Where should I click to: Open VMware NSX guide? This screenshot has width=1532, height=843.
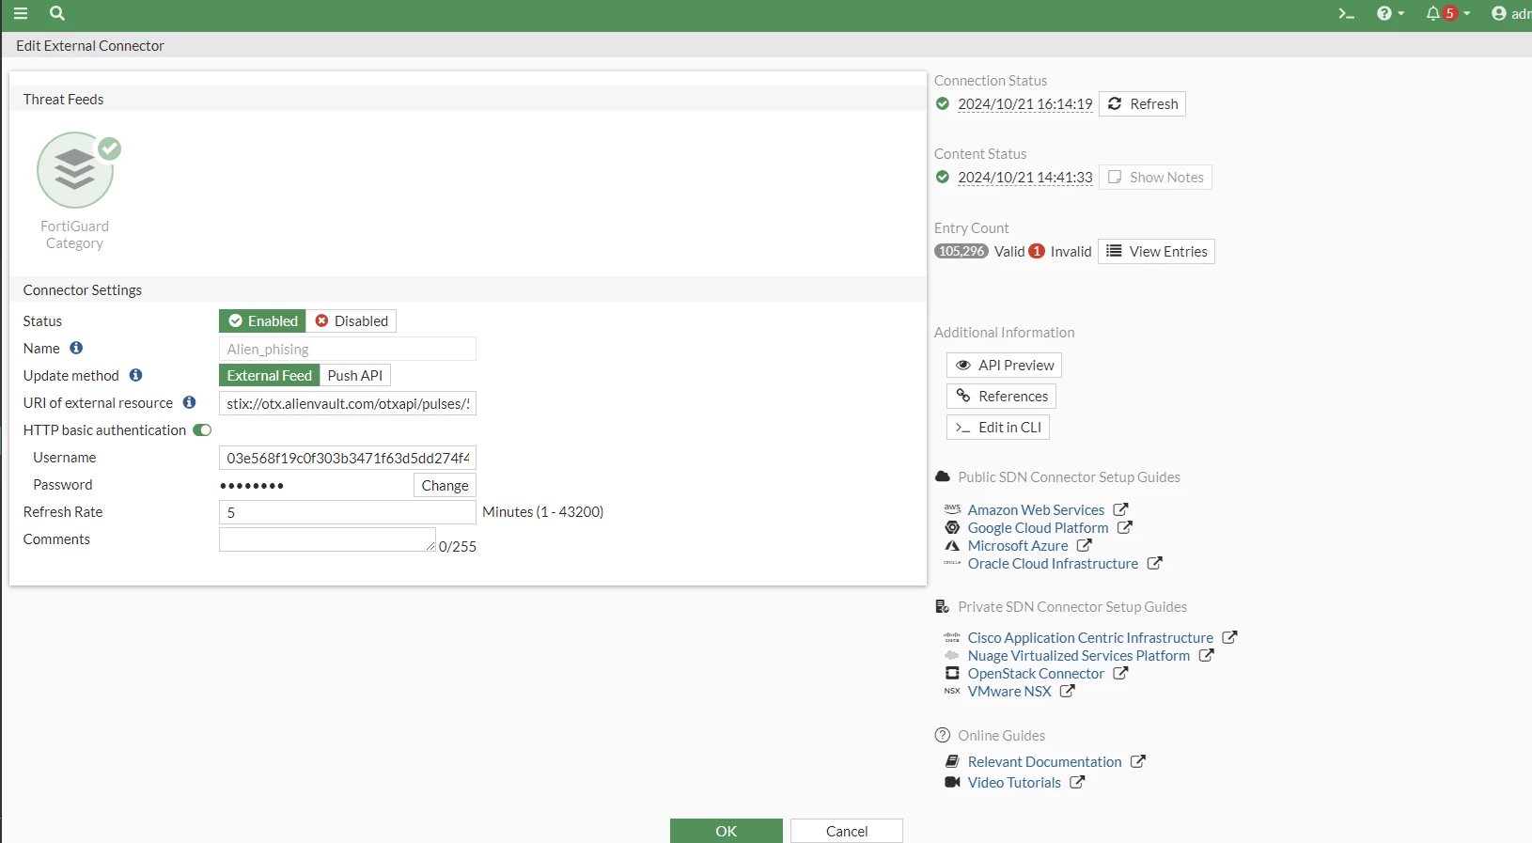point(1009,691)
